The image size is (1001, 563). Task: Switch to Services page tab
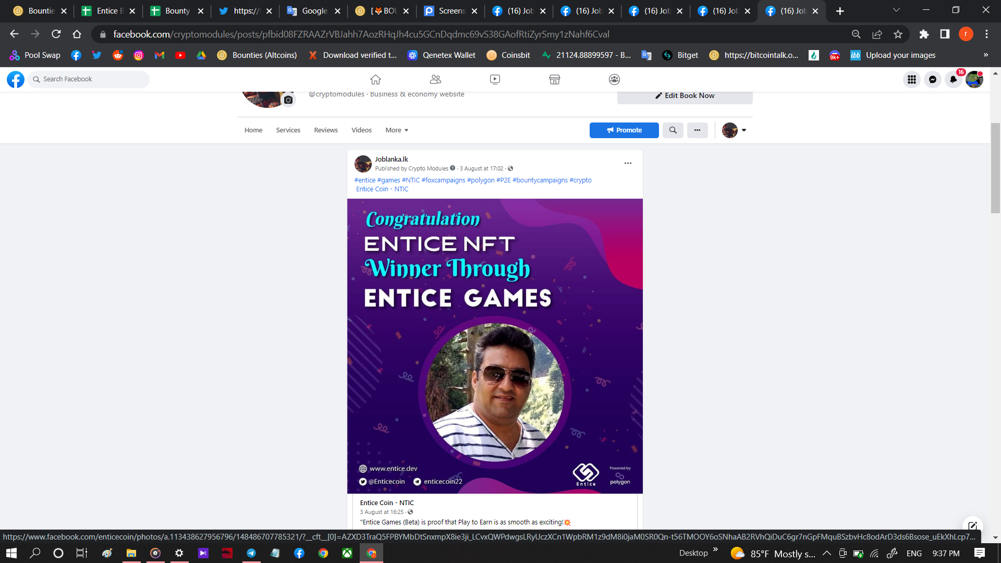point(288,130)
